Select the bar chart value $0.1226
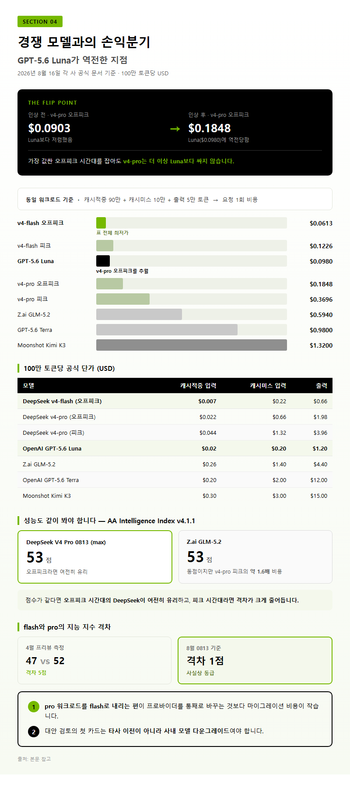The height and width of the screenshot is (785, 350). point(321,246)
